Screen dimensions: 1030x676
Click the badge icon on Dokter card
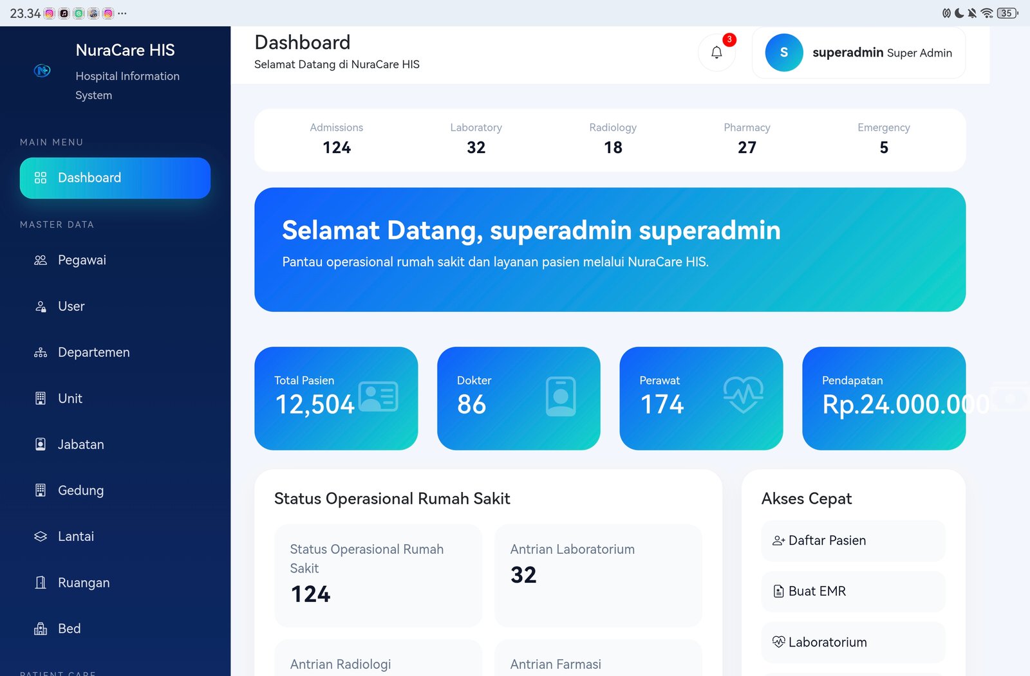coord(561,396)
